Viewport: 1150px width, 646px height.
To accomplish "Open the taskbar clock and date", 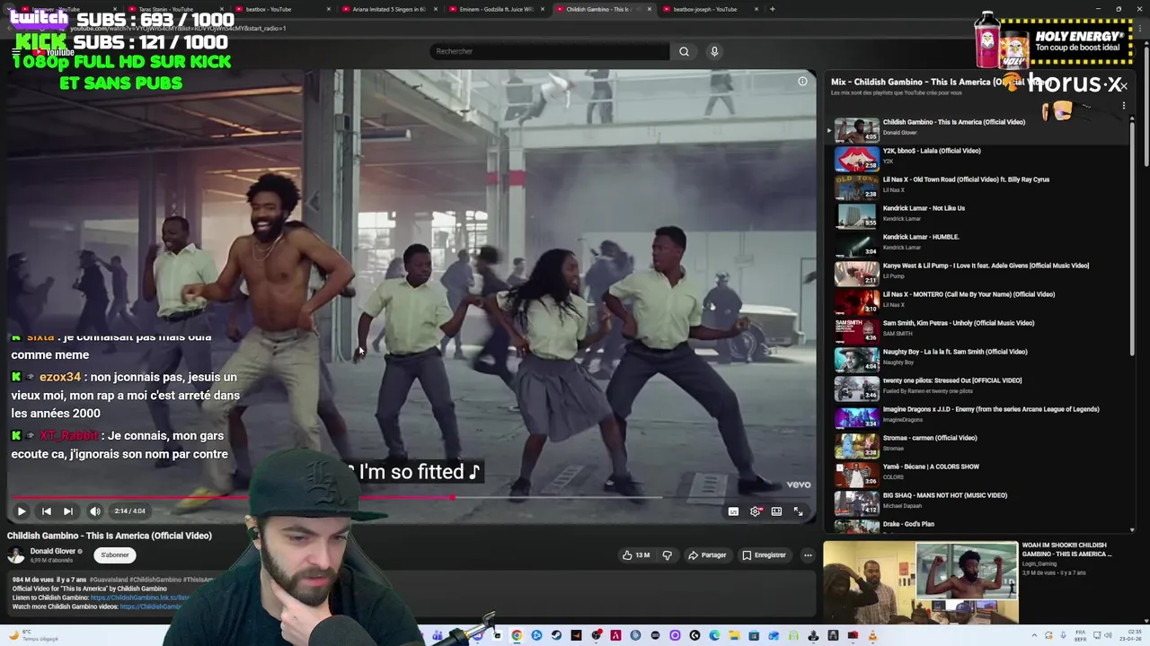I will pyautogui.click(x=1130, y=636).
